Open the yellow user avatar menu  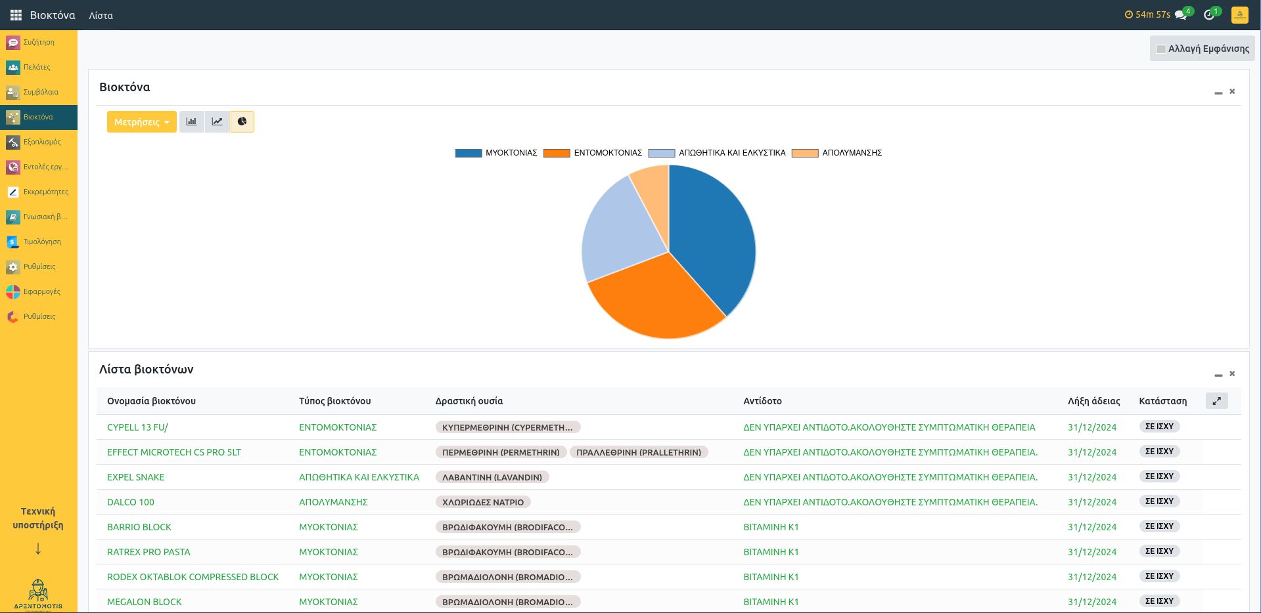click(x=1240, y=14)
